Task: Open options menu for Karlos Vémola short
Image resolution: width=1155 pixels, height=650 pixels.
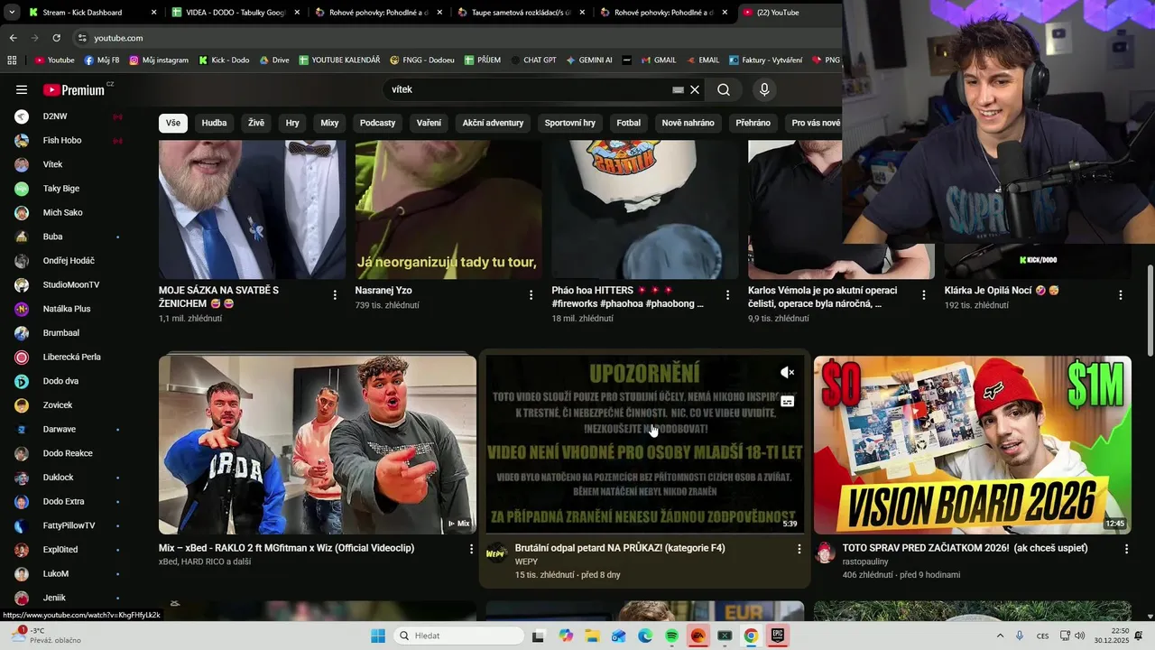Action: [x=924, y=295]
